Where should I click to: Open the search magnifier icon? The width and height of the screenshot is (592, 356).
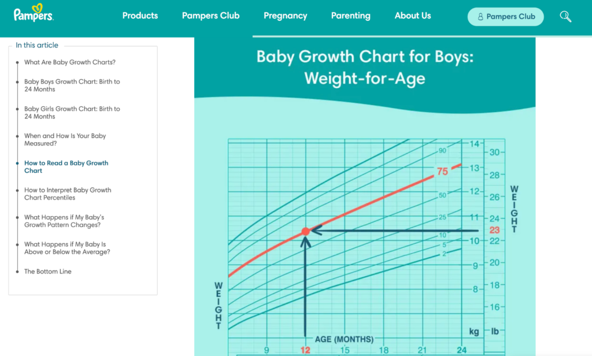[565, 16]
